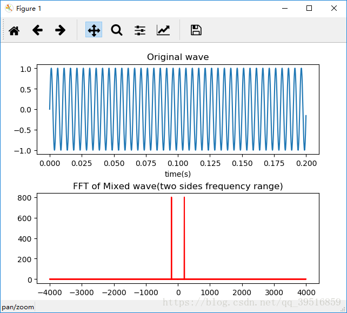
Task: Click the 0.000 tick label on the time axis
Action: tap(50, 163)
